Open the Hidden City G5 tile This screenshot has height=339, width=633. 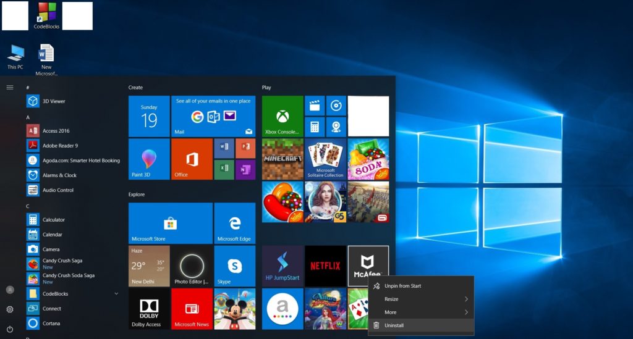pos(325,202)
